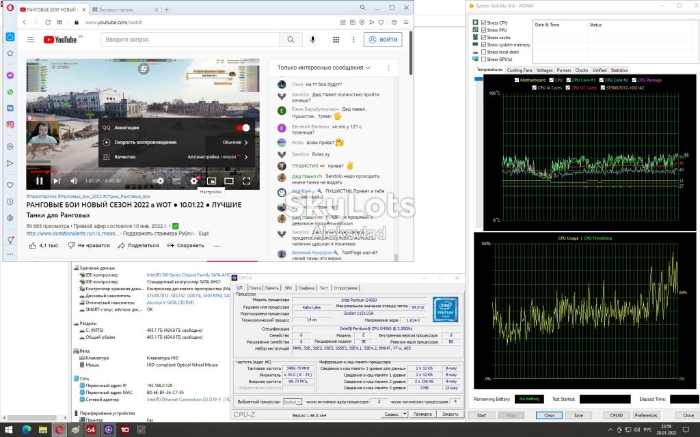Uncheck Stress CPU in AIDA64

pyautogui.click(x=483, y=23)
